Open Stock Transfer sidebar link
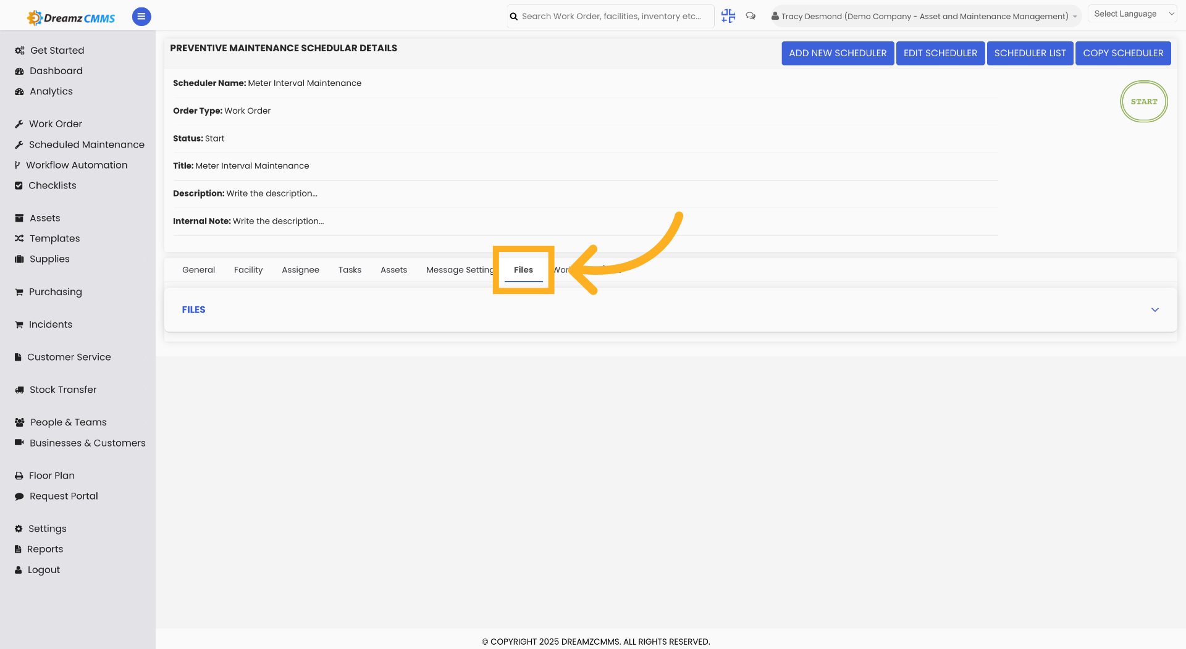 point(63,390)
